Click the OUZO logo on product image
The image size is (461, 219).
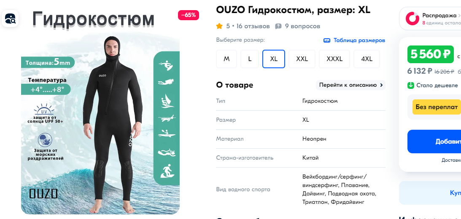(x=43, y=193)
